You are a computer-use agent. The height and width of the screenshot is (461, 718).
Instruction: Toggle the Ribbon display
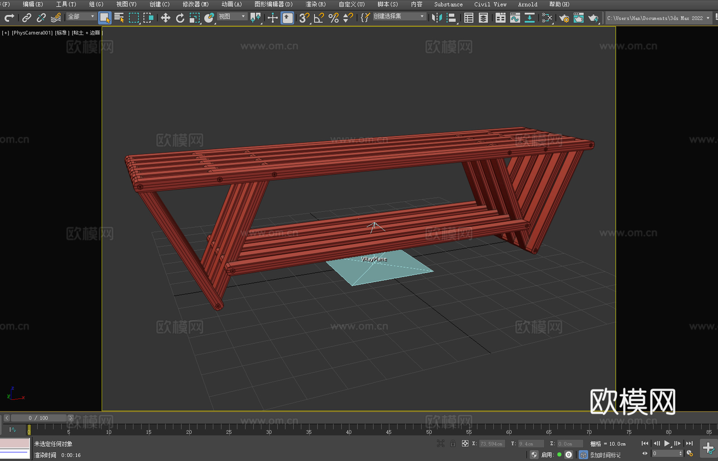coord(501,18)
